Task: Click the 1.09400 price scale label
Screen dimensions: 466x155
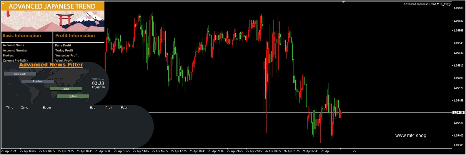Action: click(x=459, y=136)
